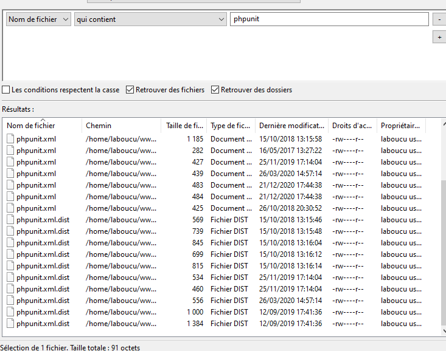Click the results list vertical scrollbar thumb
Screen dimensions: 446x351
pos(444,253)
